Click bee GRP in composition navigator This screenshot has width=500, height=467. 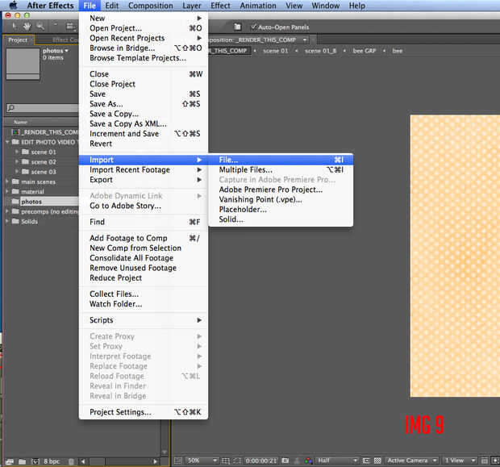pos(365,51)
